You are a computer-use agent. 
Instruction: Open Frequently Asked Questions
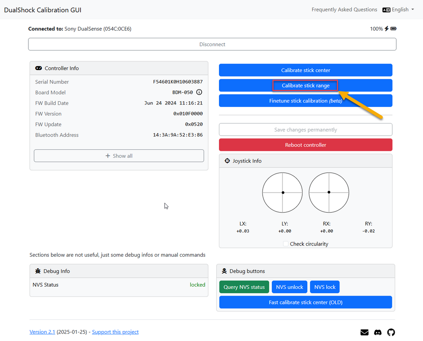tap(344, 10)
